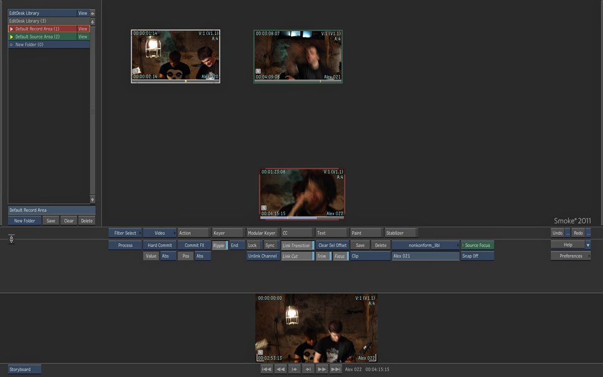Expand the Default Record Area folder
The image size is (603, 377).
pos(11,29)
